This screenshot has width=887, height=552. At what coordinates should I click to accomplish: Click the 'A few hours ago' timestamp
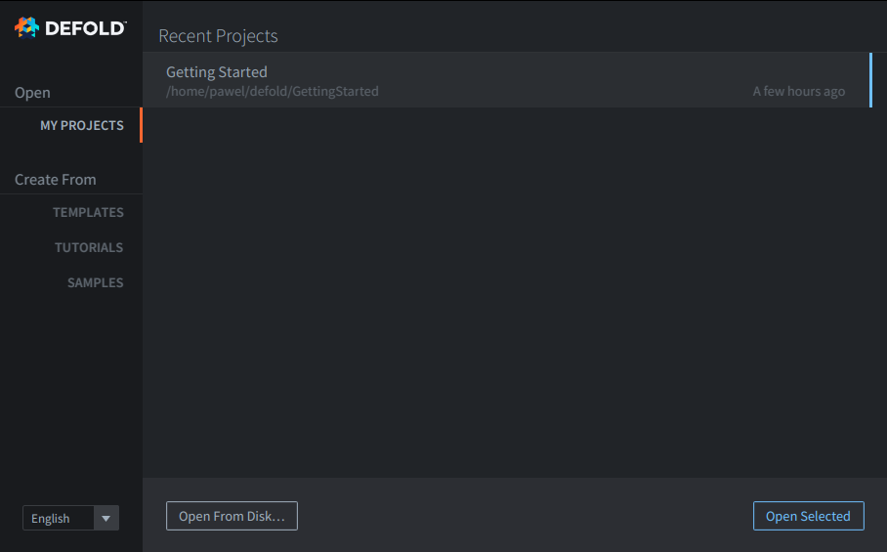pos(799,91)
